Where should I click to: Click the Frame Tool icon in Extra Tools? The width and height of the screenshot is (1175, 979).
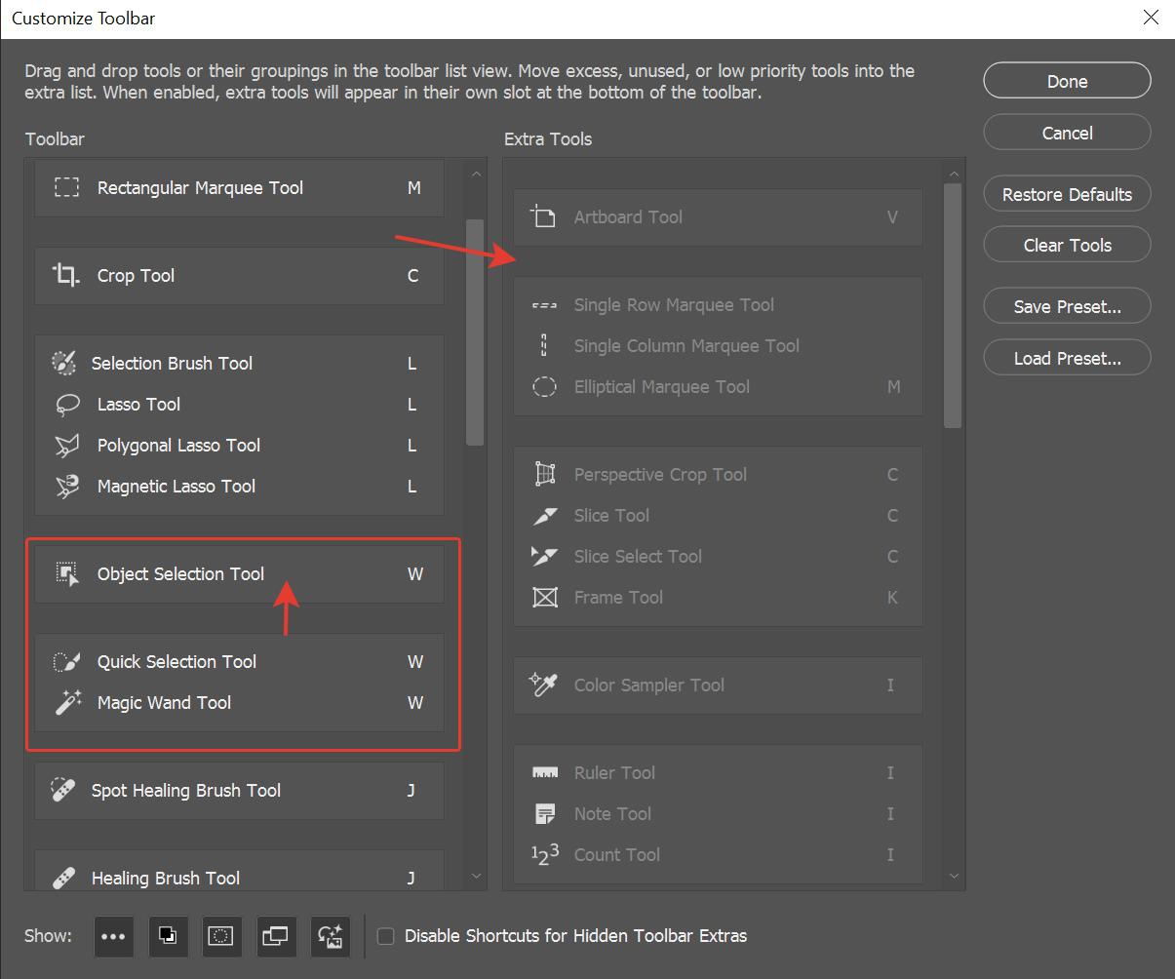(x=544, y=598)
